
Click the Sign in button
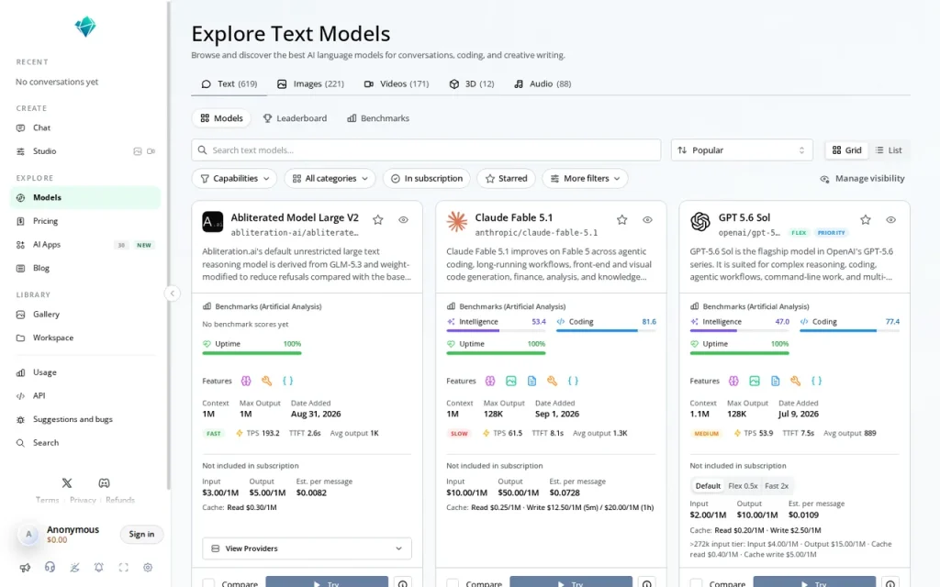[141, 535]
